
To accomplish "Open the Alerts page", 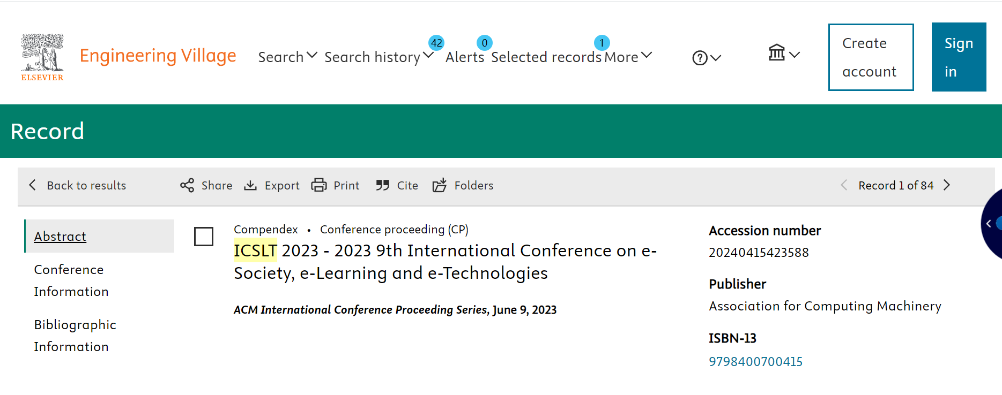I will [x=465, y=57].
